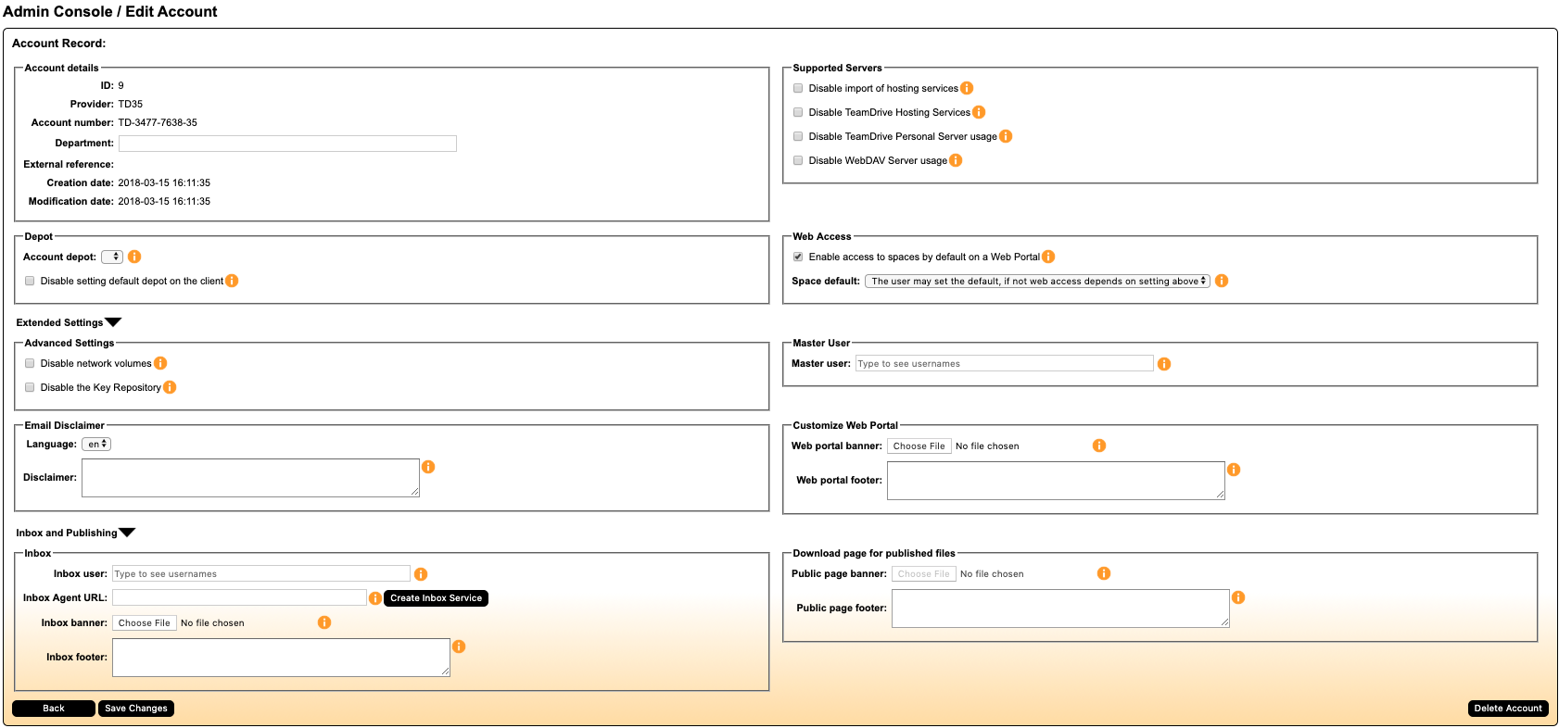
Task: Click info icon beside Account depot dropdown
Action: click(134, 257)
